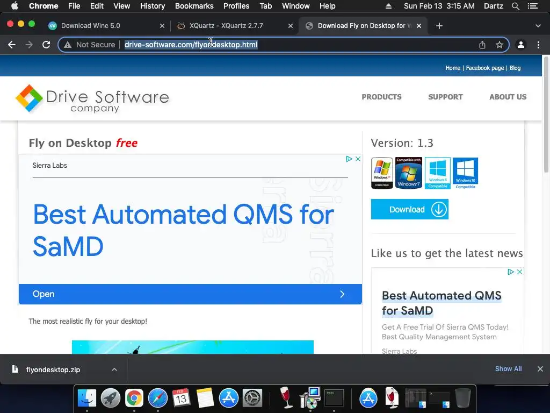Open Safari from the dock
The image size is (550, 413).
coord(158,398)
